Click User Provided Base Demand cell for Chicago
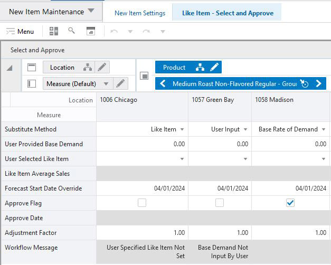 click(142, 144)
